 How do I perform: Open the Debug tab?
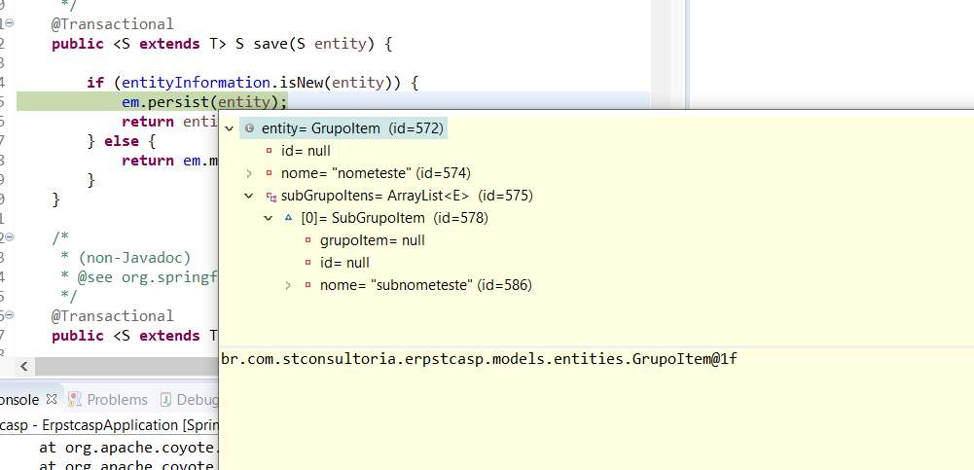189,399
